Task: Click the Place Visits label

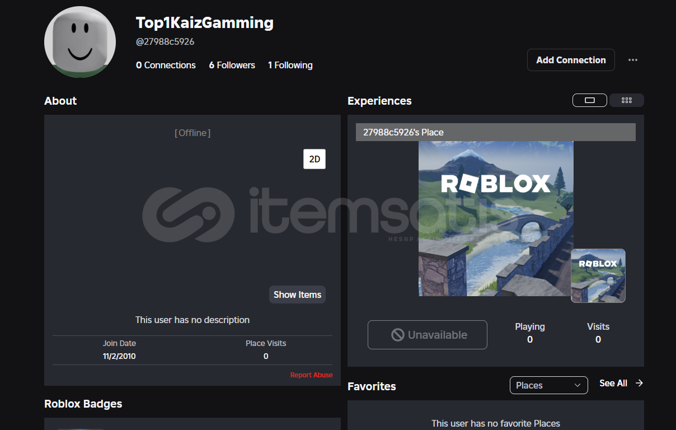Action: (x=266, y=343)
